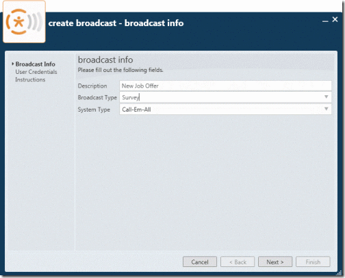Click the arrow marker beside Broadcast Info
Screen dimensions: 345x278
point(13,64)
